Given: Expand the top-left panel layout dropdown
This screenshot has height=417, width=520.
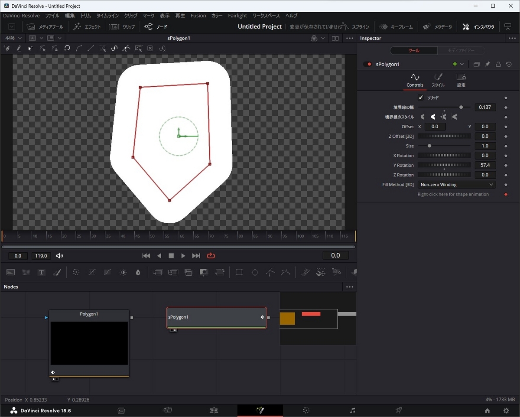Looking at the screenshot, I should coord(12,26).
